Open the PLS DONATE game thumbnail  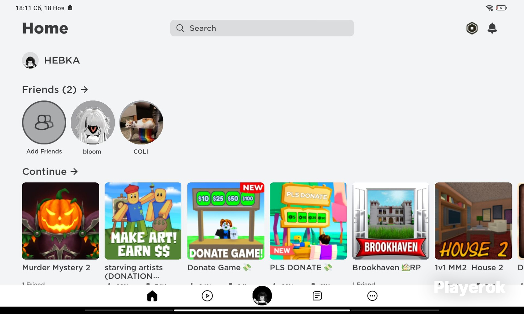click(x=308, y=221)
